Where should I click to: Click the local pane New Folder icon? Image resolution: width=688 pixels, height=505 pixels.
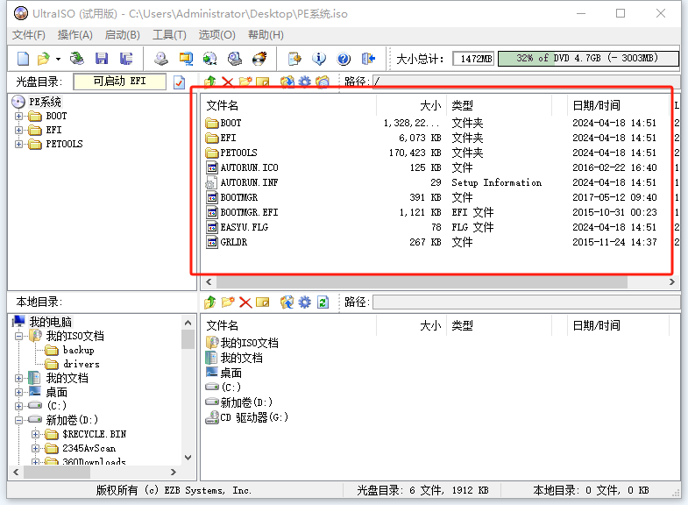click(228, 302)
